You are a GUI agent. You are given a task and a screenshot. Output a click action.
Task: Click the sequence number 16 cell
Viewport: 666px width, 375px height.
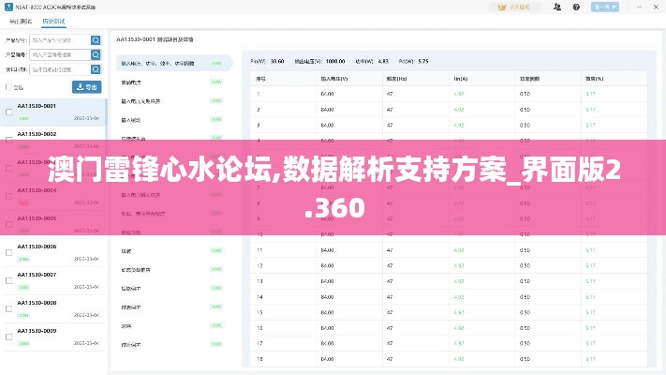pyautogui.click(x=259, y=328)
